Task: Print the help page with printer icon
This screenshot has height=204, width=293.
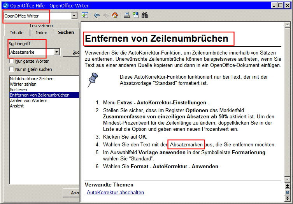Action: (127, 15)
